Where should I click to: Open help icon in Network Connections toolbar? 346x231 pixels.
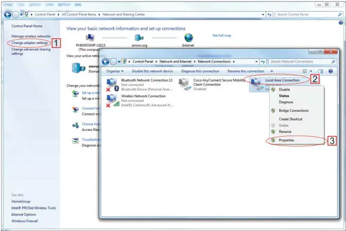tap(331, 71)
